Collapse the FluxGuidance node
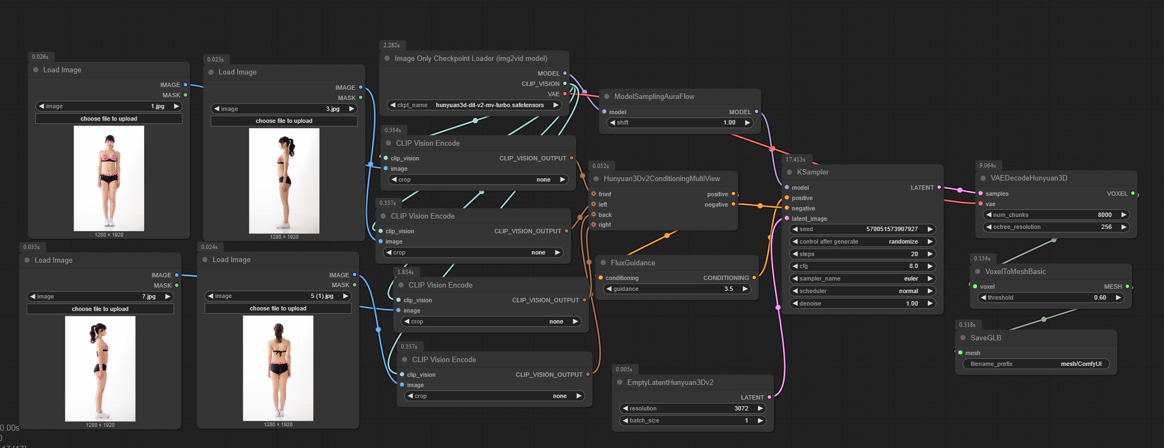1164x448 pixels. pos(603,263)
